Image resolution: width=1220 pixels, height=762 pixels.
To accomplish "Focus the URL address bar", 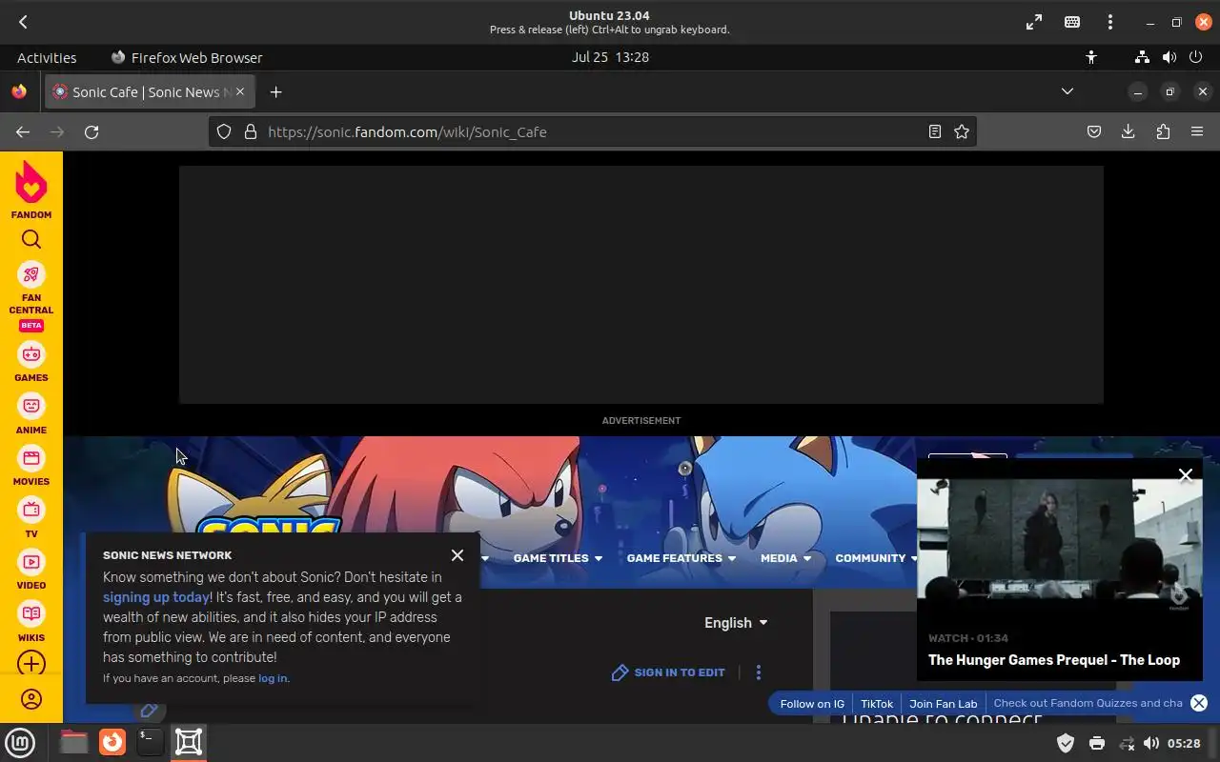I will point(591,132).
